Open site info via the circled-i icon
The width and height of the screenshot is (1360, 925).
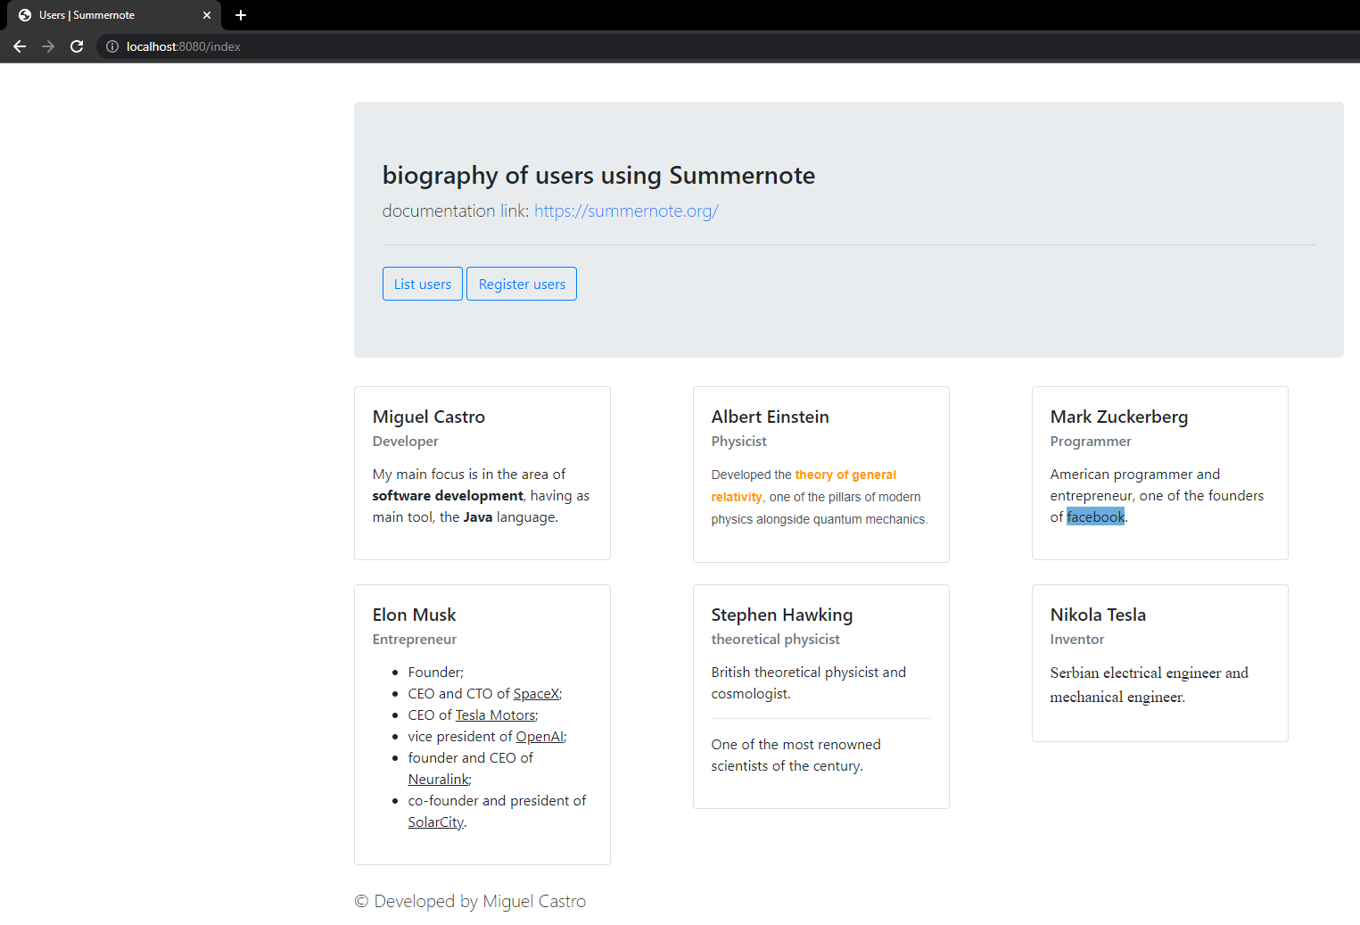pyautogui.click(x=111, y=46)
